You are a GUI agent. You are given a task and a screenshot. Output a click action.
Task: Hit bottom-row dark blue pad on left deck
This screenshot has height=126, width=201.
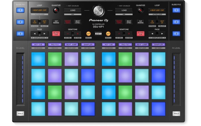coord(88,109)
